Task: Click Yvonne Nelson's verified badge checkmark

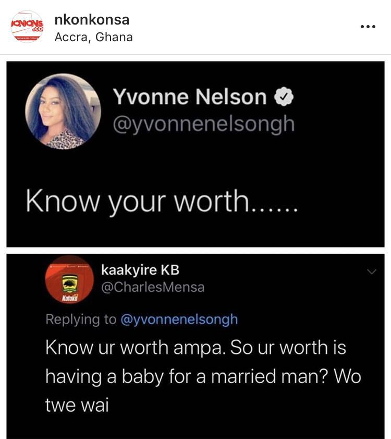Action: [x=285, y=96]
